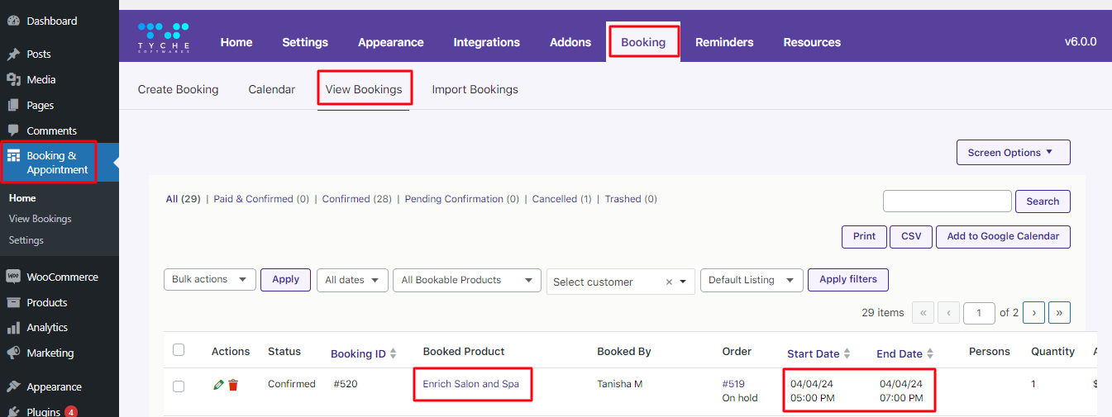The image size is (1112, 417).
Task: Check the box for booking #520
Action: pos(179,386)
